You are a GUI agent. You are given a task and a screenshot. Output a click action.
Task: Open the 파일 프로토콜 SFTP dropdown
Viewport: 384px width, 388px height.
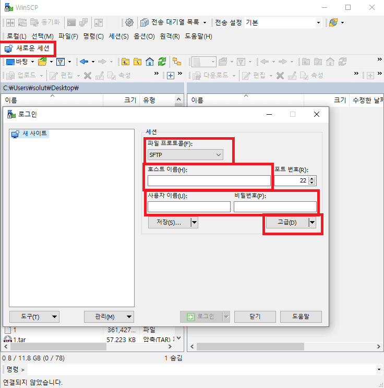[185, 155]
